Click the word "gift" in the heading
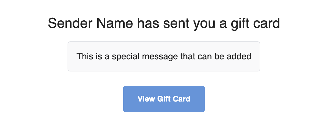The height and width of the screenshot is (128, 329). coord(239,23)
